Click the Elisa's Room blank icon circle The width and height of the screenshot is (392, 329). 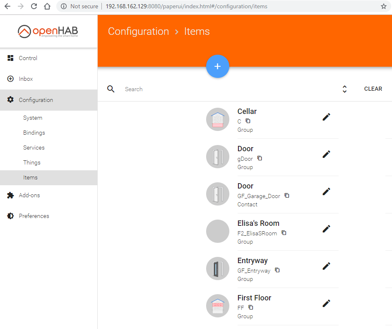(217, 231)
